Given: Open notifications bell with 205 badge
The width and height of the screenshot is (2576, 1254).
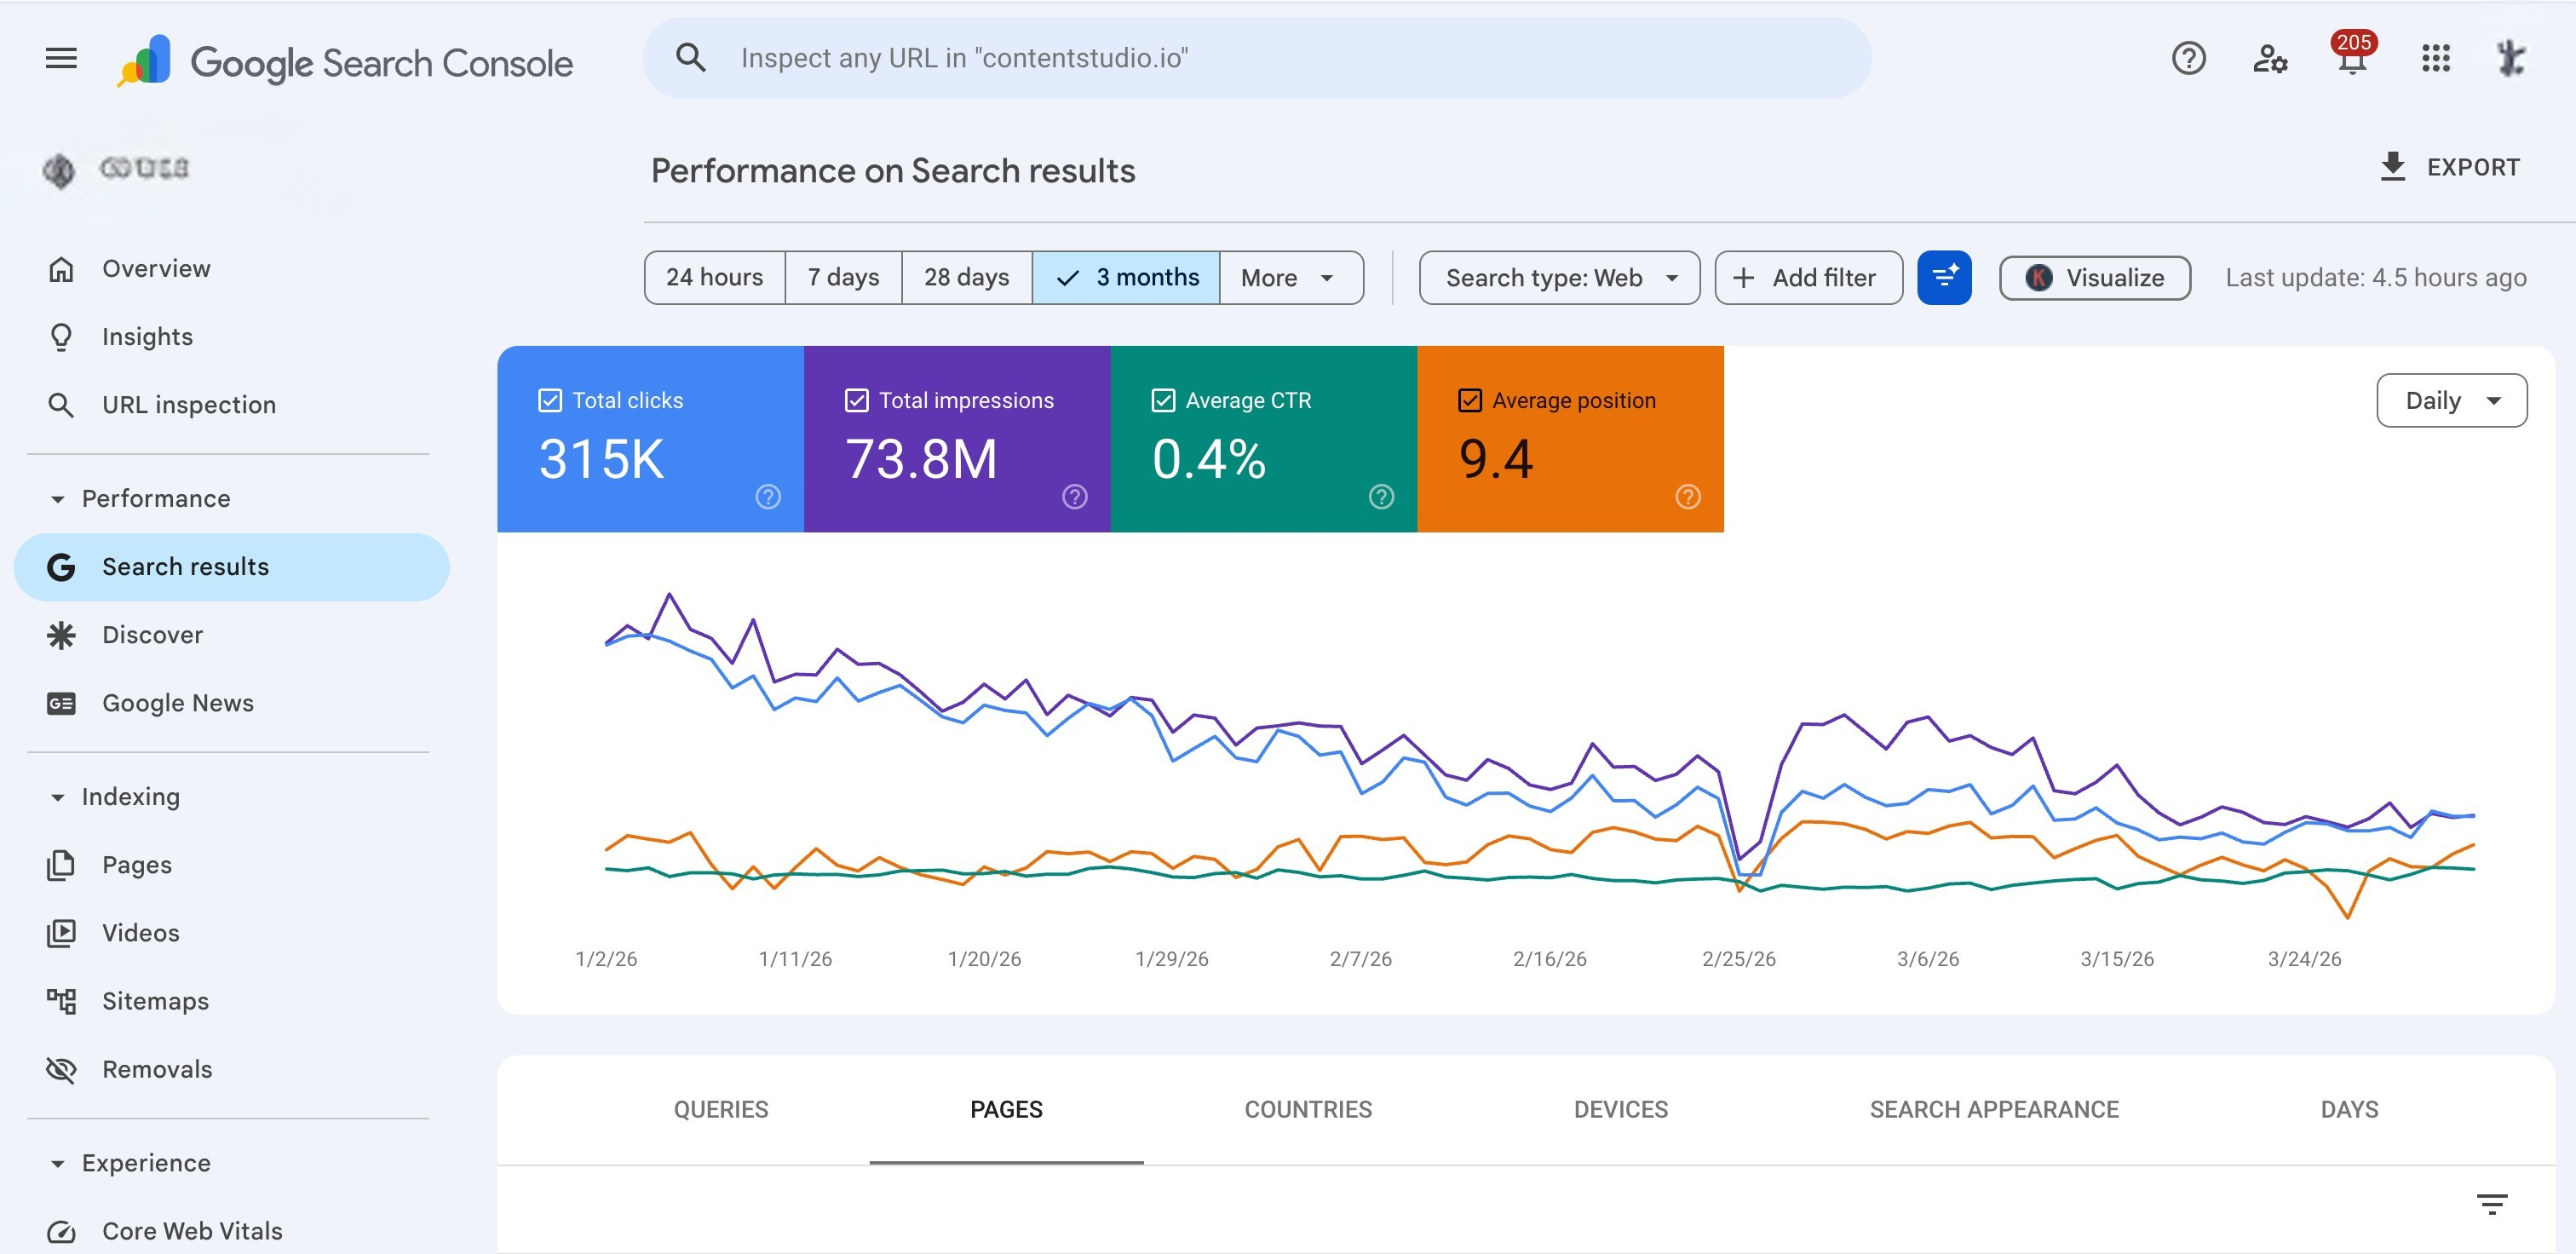Looking at the screenshot, I should [x=2351, y=58].
